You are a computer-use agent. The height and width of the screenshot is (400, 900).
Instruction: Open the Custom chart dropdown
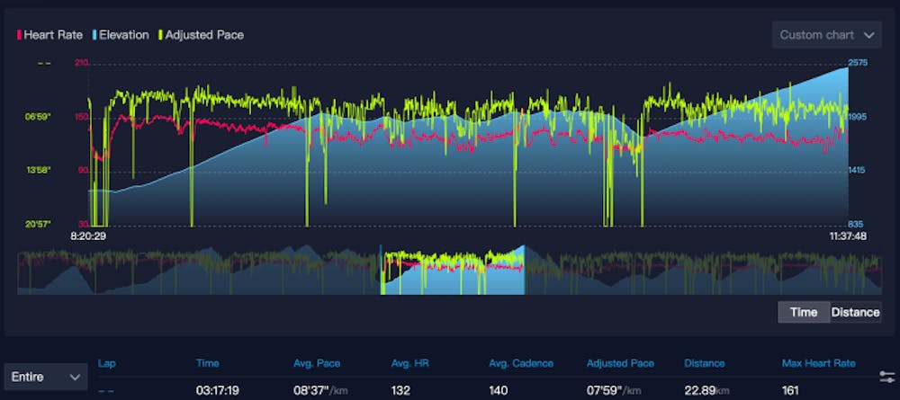(826, 35)
